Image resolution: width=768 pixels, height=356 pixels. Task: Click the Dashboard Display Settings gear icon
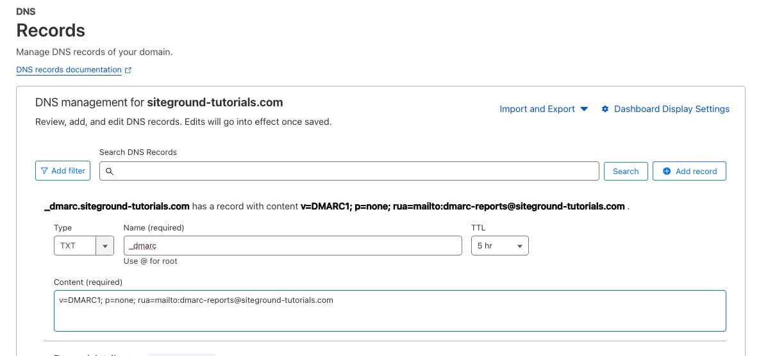click(x=605, y=109)
